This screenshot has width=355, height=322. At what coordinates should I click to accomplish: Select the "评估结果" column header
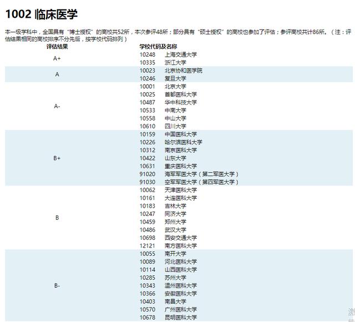click(57, 47)
